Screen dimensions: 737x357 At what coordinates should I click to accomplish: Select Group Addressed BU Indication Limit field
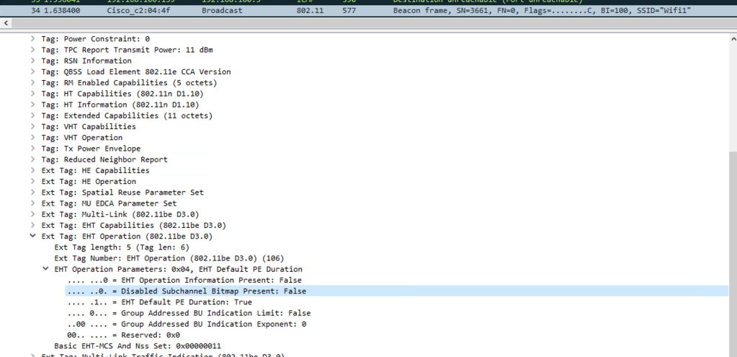pyautogui.click(x=189, y=313)
